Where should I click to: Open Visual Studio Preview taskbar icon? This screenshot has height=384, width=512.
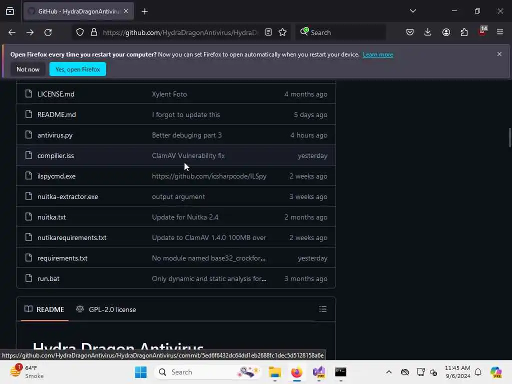click(319, 372)
